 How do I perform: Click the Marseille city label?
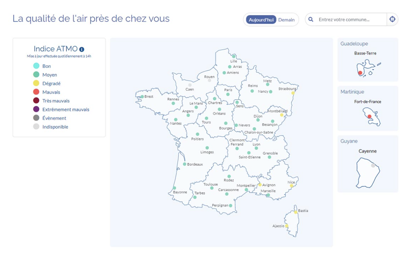point(268,191)
